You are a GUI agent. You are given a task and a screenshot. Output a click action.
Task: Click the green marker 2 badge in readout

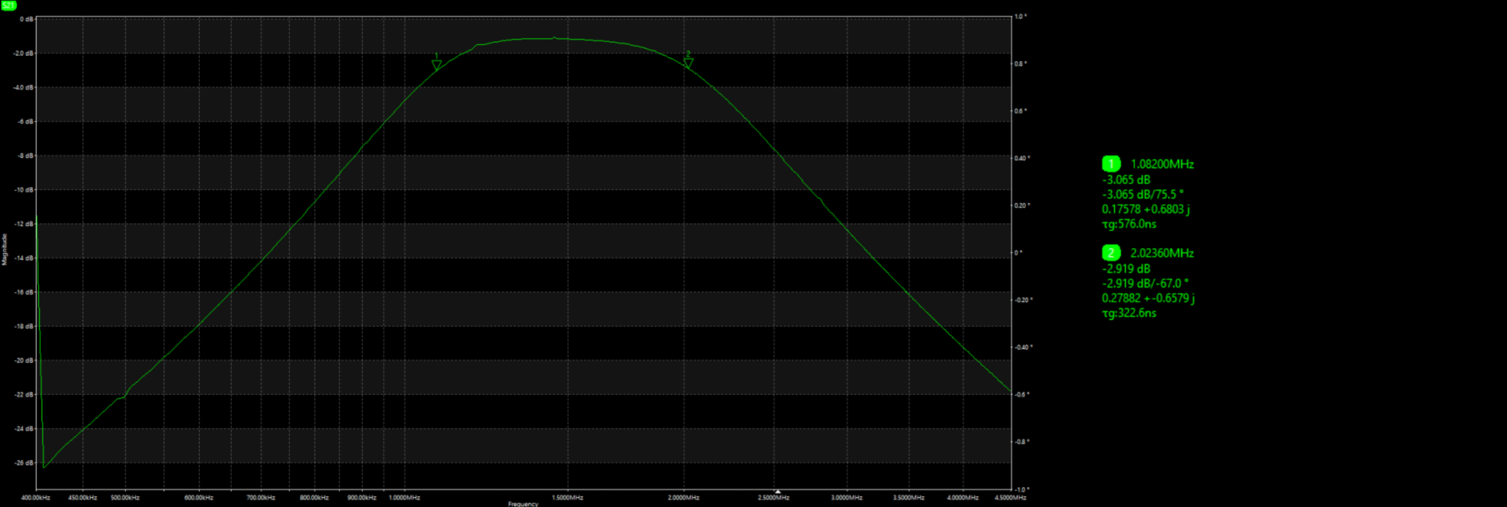coord(1110,253)
